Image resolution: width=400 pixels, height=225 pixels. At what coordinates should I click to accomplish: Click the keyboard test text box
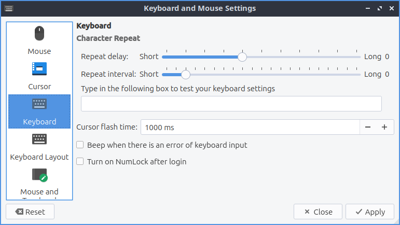pos(231,104)
